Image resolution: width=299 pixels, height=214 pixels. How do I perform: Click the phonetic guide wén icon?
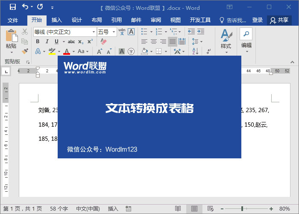click(122, 32)
